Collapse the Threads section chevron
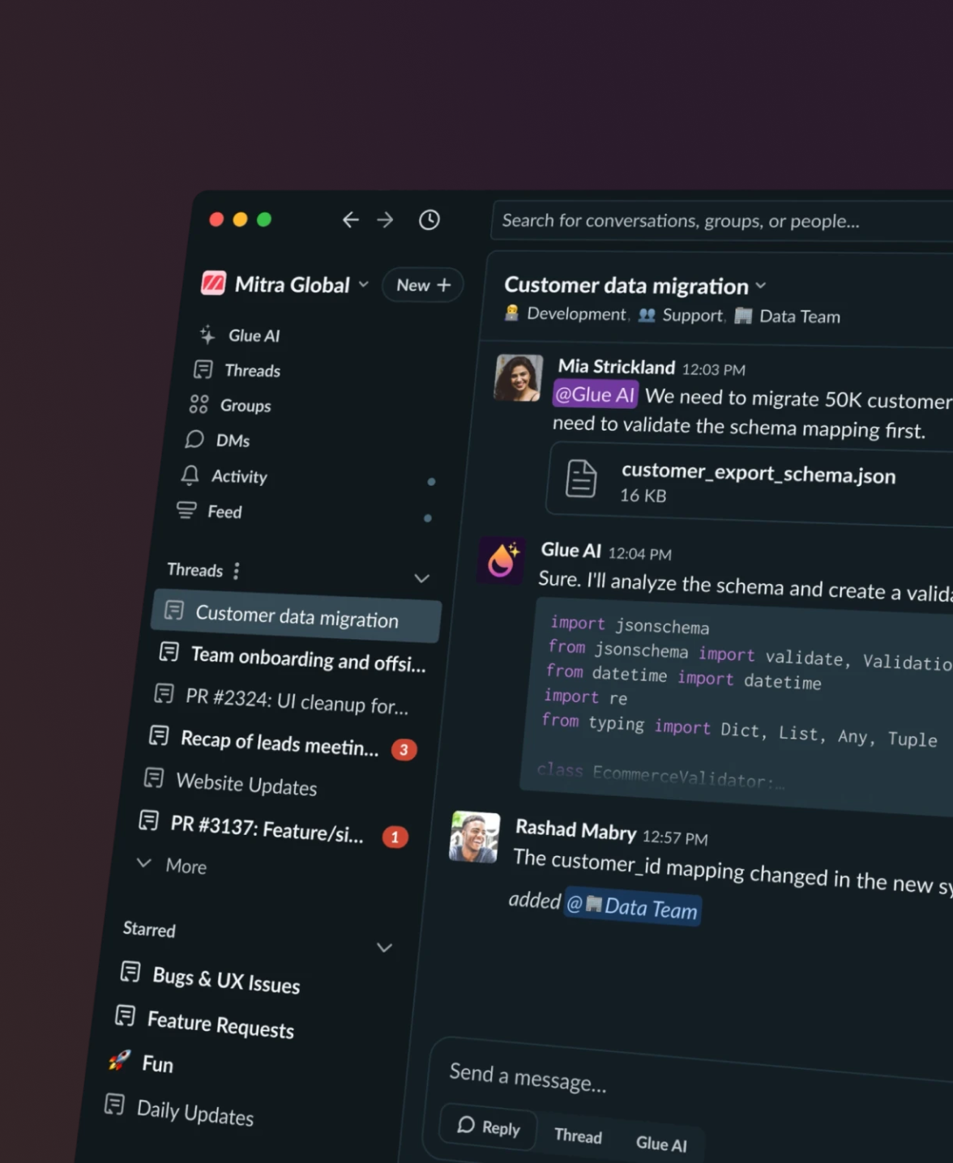 coord(421,578)
